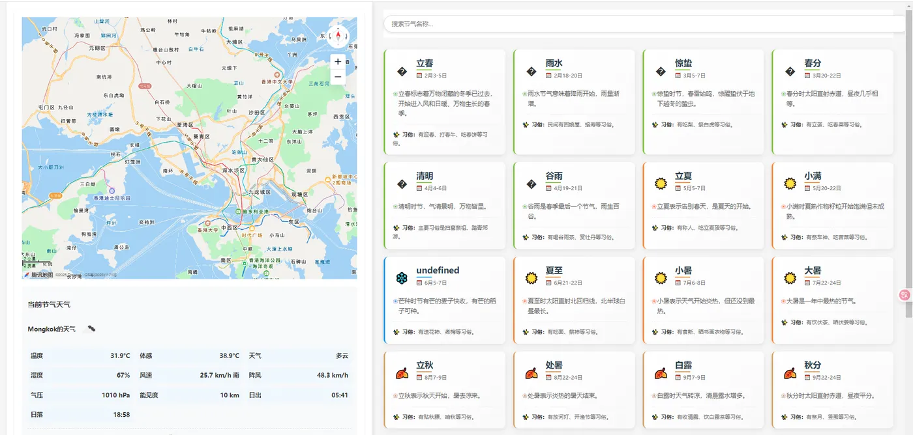This screenshot has height=435, width=913.
Task: Click the sunset time 18:58
Action: (x=121, y=414)
